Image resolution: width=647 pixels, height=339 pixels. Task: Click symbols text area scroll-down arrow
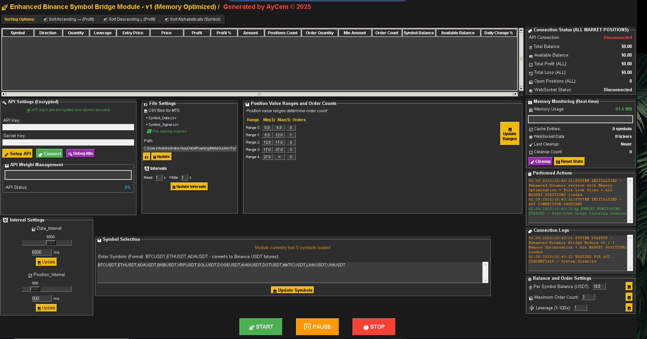tap(486, 280)
